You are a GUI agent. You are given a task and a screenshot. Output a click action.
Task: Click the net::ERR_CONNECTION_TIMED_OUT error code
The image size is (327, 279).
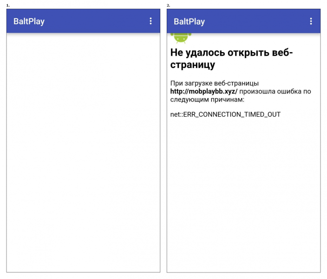[225, 114]
